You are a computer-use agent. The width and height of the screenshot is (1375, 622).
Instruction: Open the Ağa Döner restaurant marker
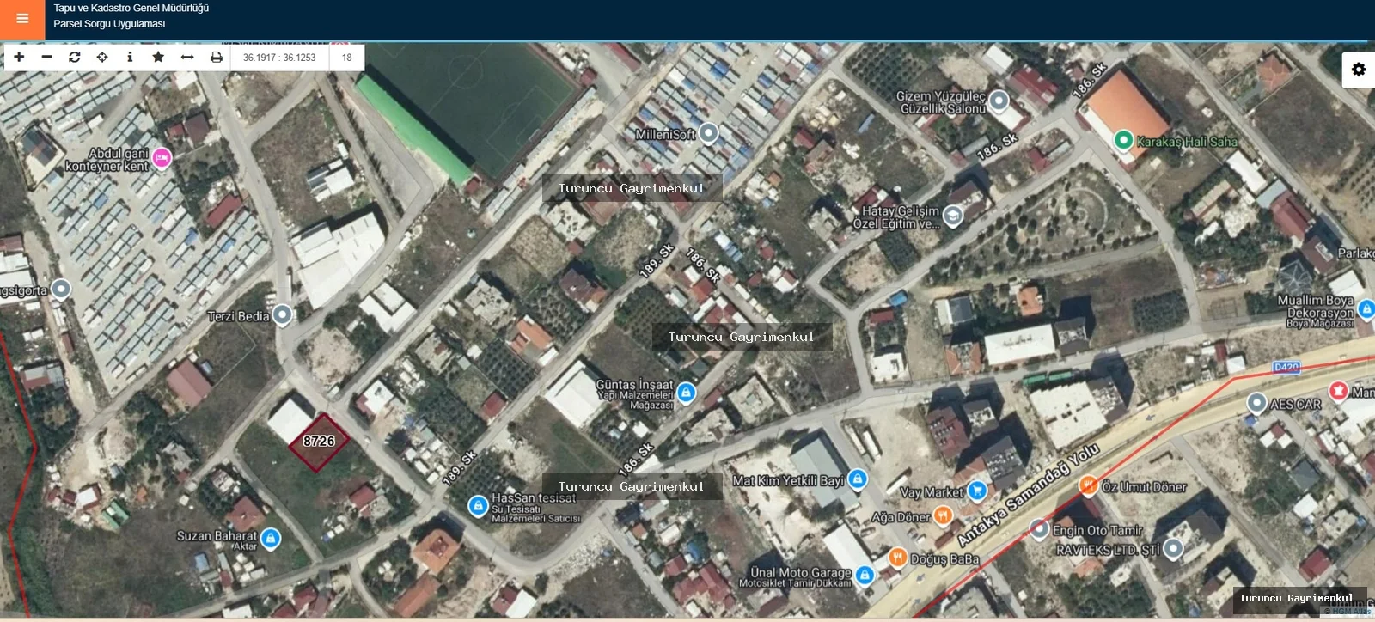[943, 515]
